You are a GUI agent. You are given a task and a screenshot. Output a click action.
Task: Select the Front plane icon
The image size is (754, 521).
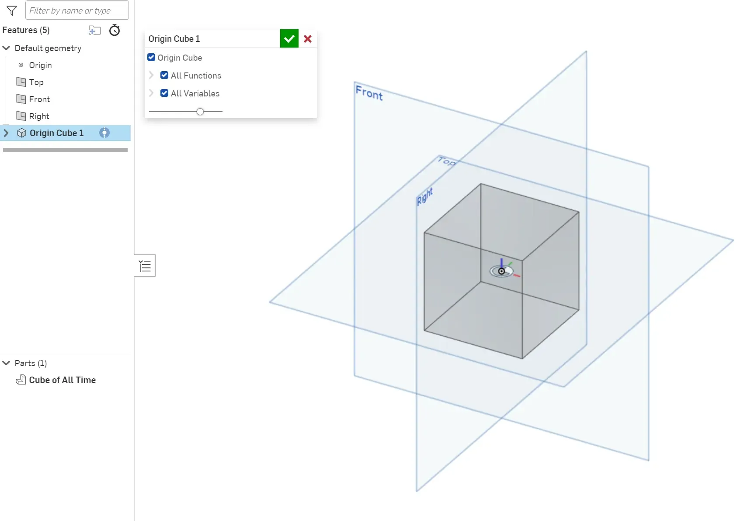coord(21,99)
